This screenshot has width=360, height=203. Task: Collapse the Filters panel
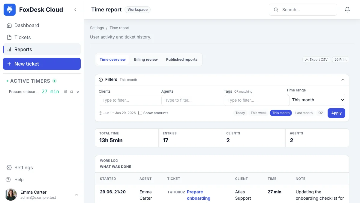pyautogui.click(x=343, y=80)
